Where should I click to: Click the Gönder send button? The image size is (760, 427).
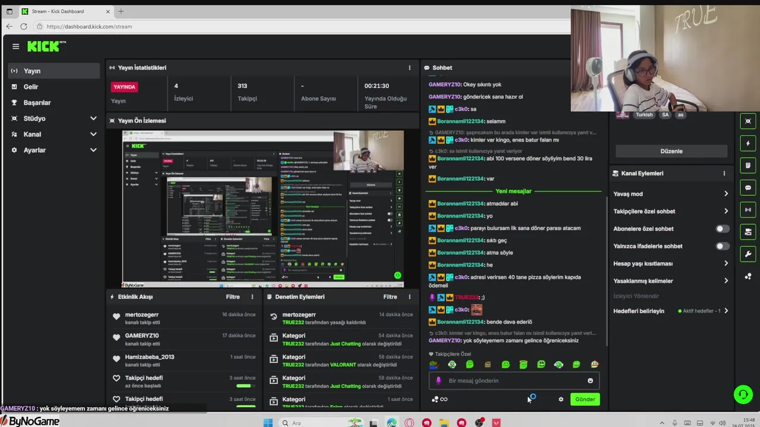coord(585,399)
